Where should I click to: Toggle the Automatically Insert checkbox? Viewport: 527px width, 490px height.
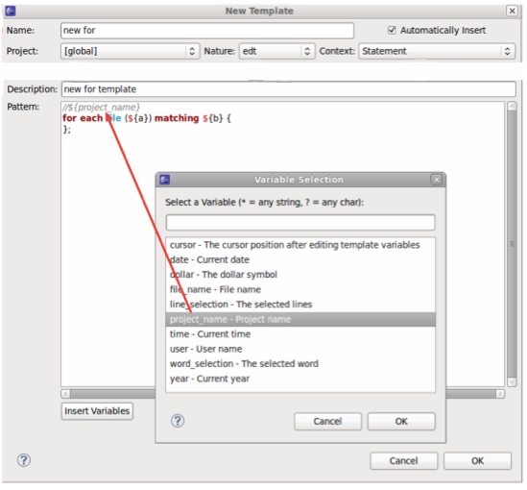[392, 31]
